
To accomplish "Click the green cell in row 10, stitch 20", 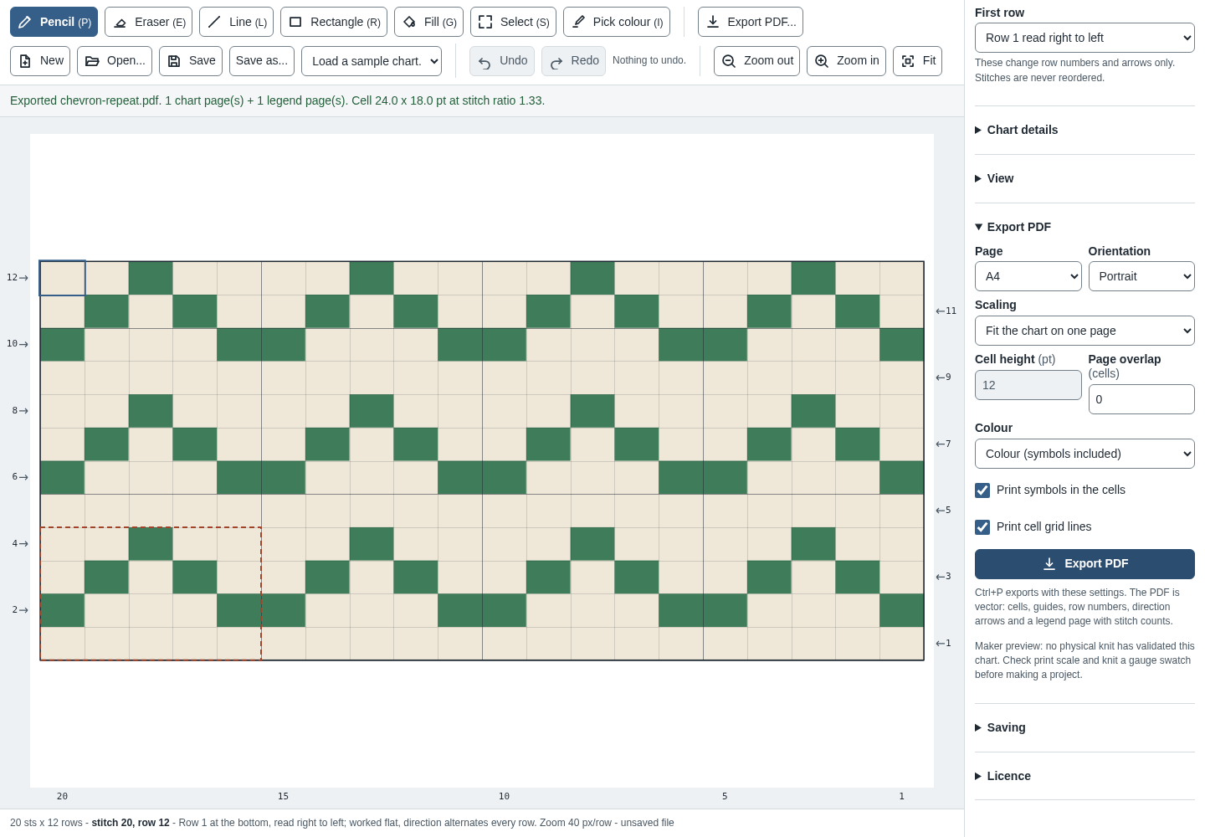I will [62, 345].
